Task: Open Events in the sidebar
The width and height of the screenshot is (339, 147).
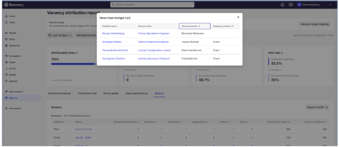Action: 10,75
